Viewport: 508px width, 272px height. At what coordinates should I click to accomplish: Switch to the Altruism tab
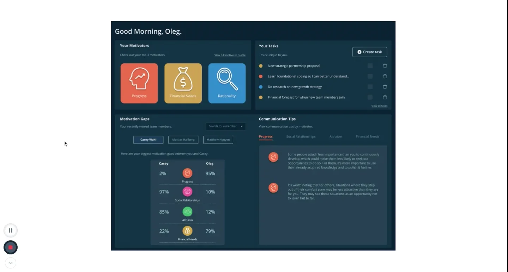(336, 137)
